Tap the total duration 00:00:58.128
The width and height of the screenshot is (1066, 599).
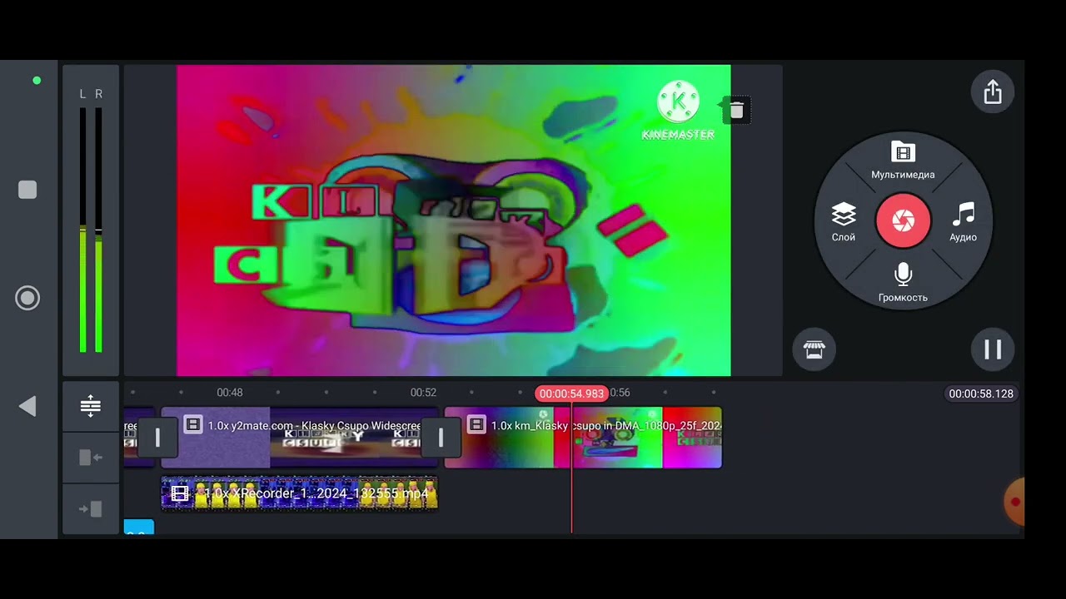point(981,394)
